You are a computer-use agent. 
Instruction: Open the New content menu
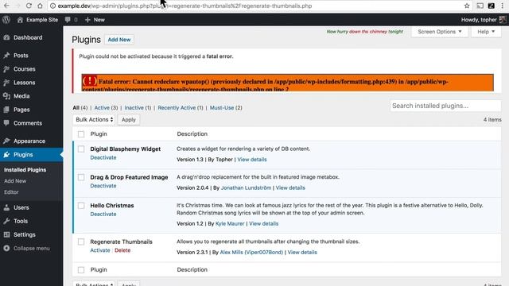pyautogui.click(x=95, y=20)
